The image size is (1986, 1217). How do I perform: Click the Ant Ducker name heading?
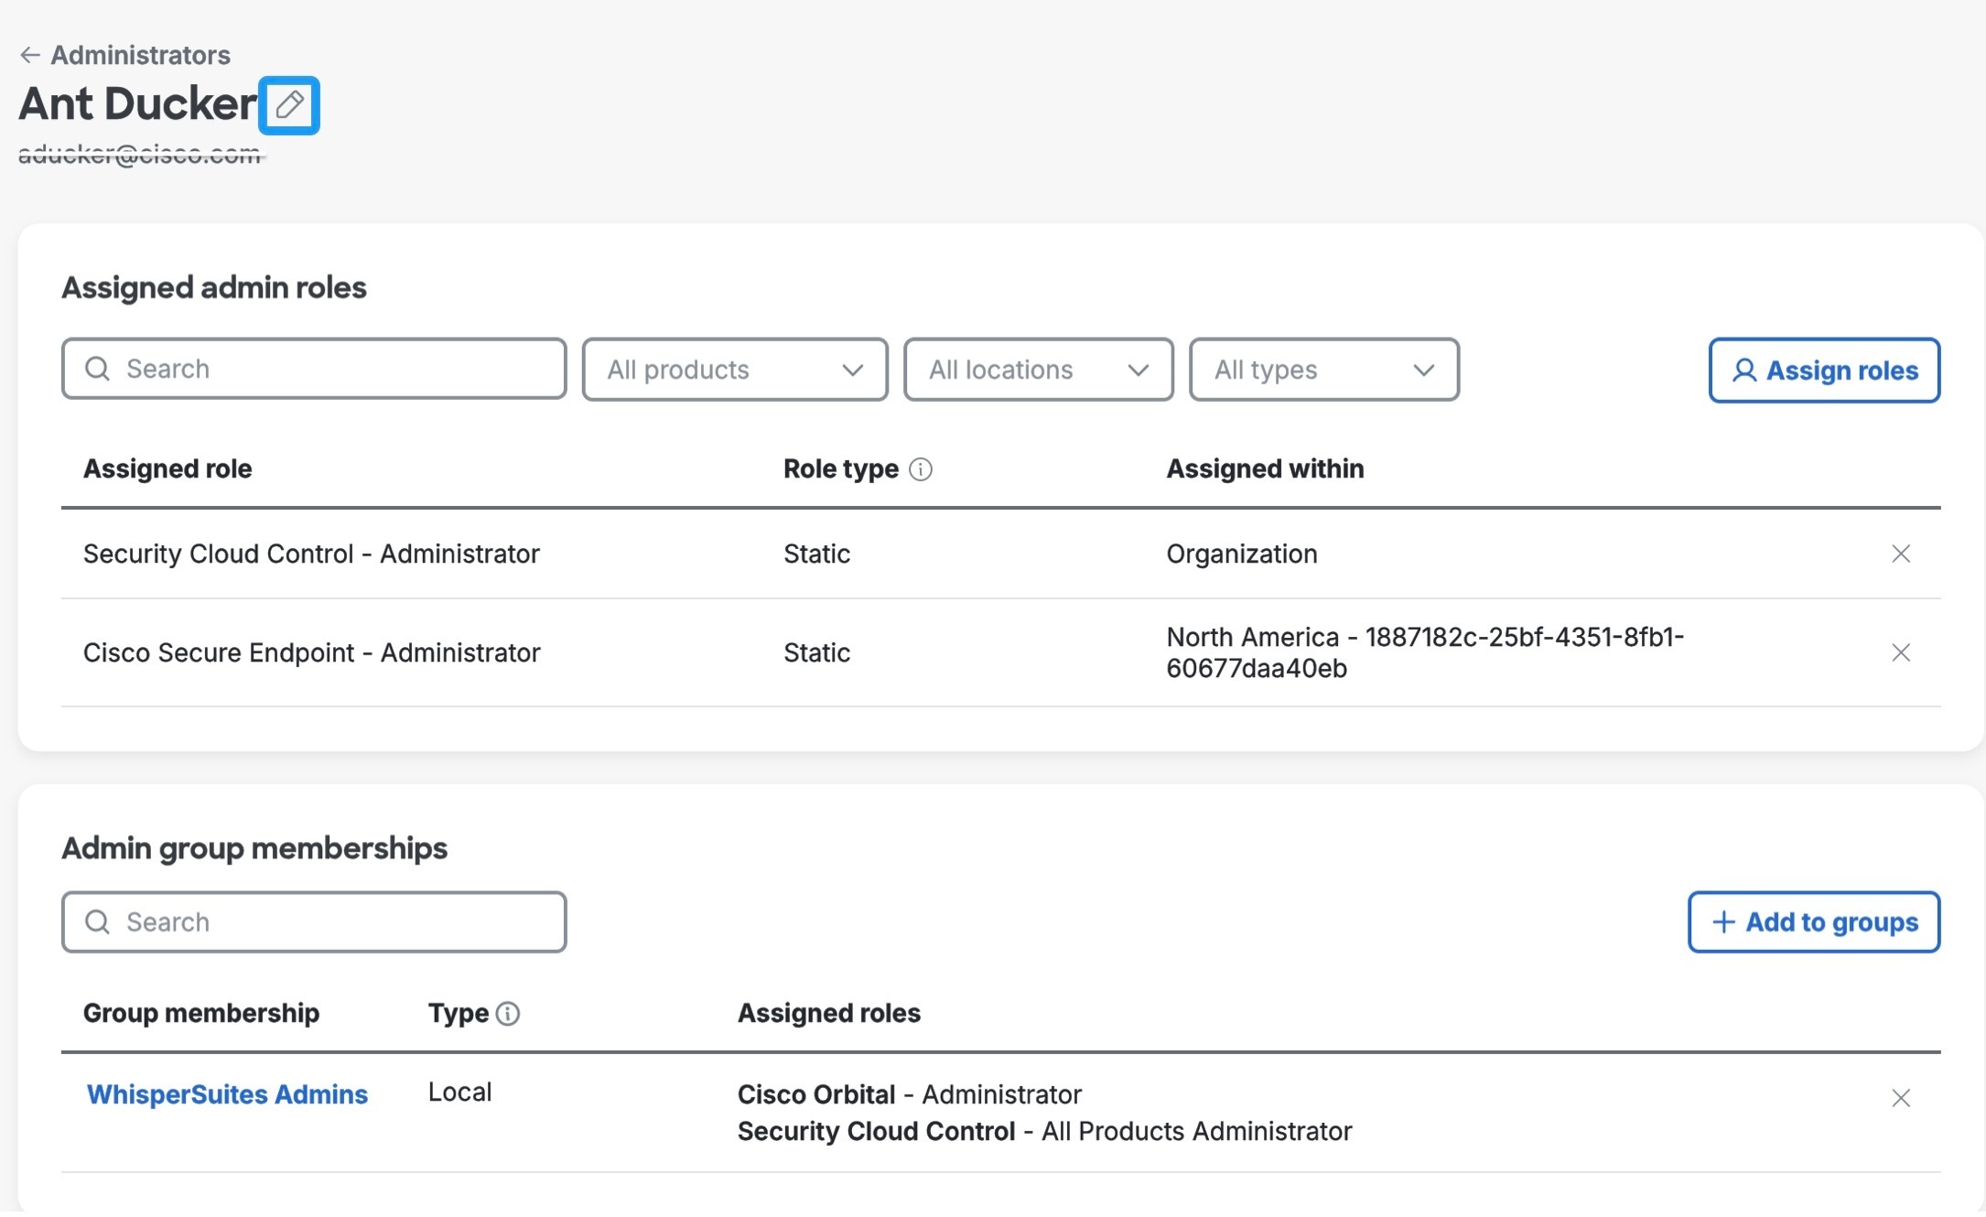[138, 103]
